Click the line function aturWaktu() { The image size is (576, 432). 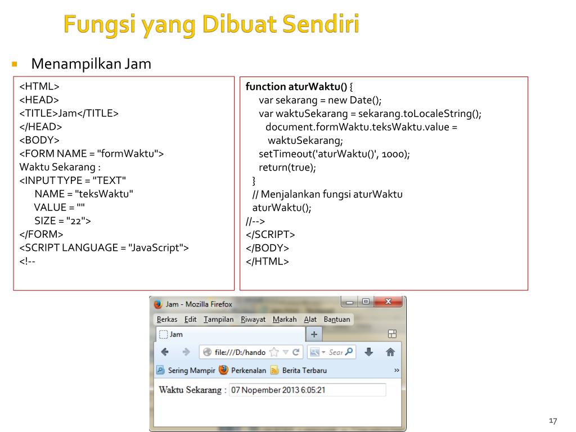(299, 87)
